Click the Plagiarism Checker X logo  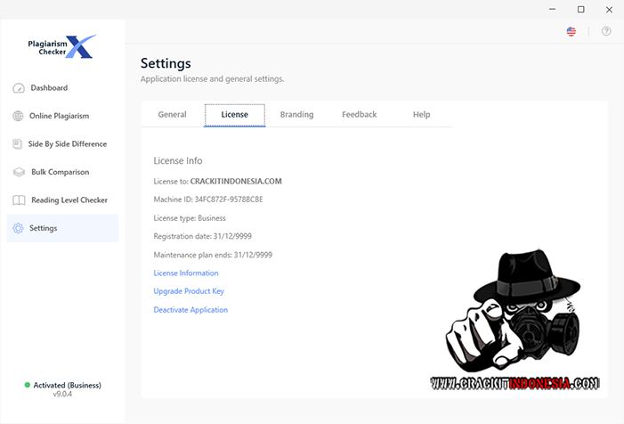click(63, 46)
